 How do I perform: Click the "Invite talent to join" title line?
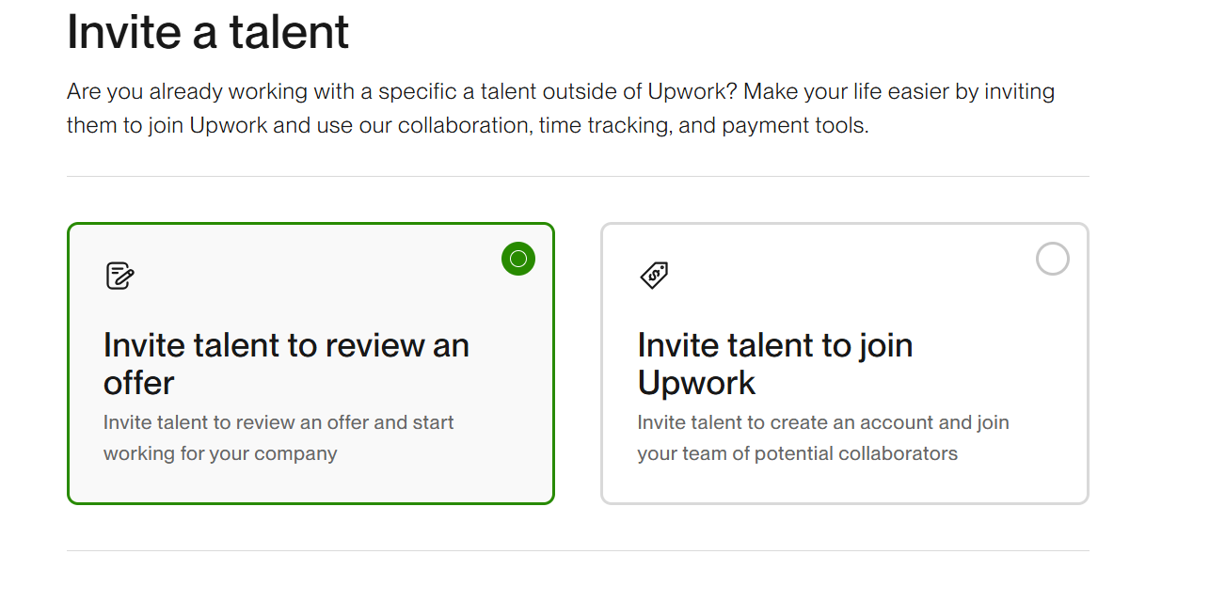click(x=774, y=345)
